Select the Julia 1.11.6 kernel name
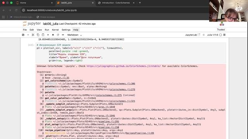The width and height of the screenshot is (248, 139). point(213,35)
